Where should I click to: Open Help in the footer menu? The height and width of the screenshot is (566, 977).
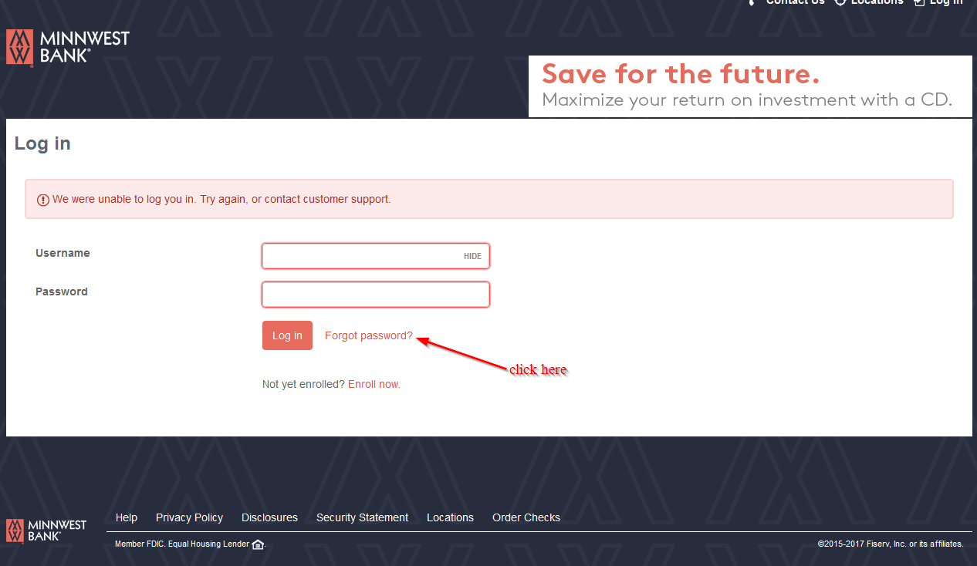click(x=127, y=517)
